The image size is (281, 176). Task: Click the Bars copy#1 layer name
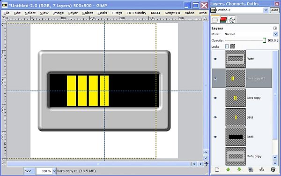256,78
